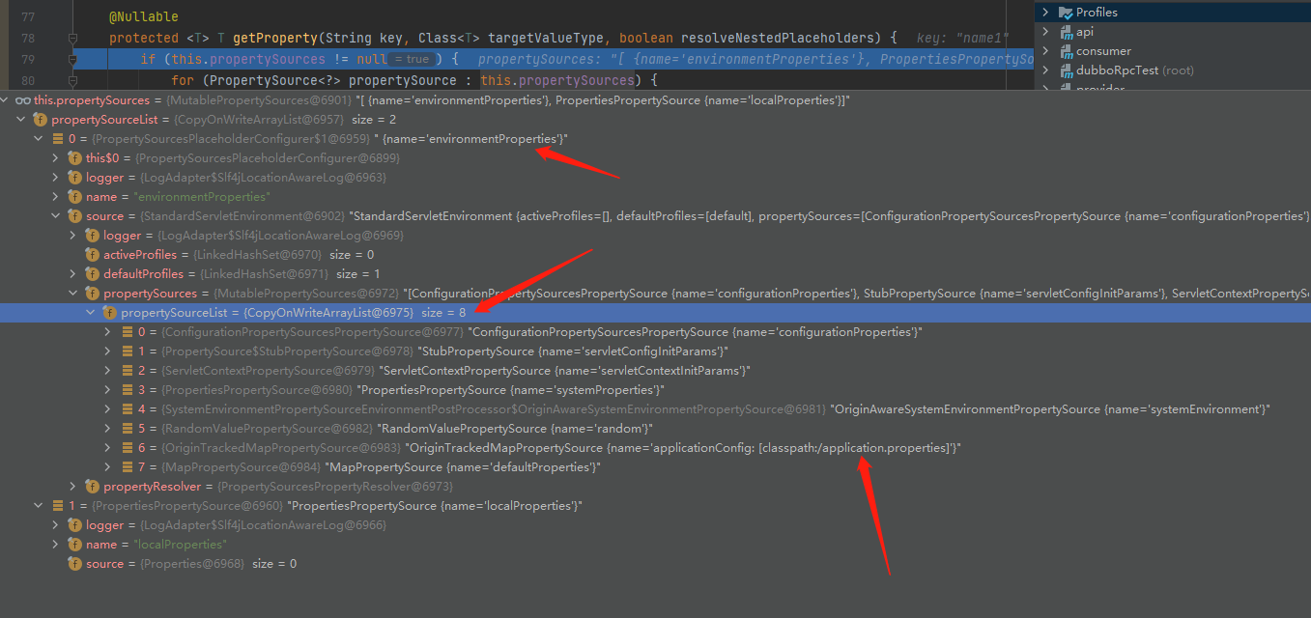Collapse the propertySourceList size = 2 node
This screenshot has height=618, width=1311.
22,120
